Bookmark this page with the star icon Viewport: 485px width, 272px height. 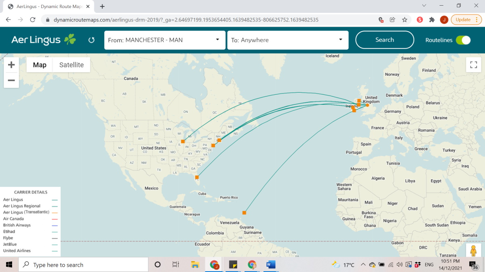(405, 19)
